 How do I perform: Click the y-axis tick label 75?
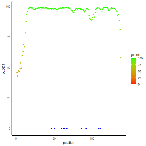9,37
